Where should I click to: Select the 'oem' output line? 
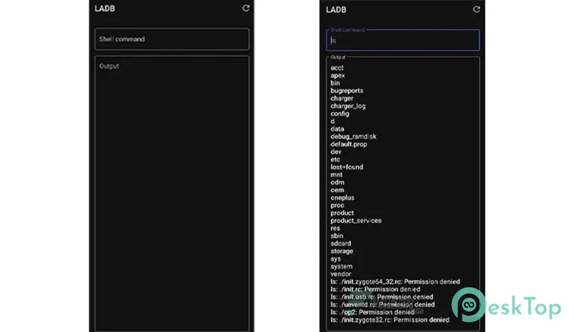(337, 190)
